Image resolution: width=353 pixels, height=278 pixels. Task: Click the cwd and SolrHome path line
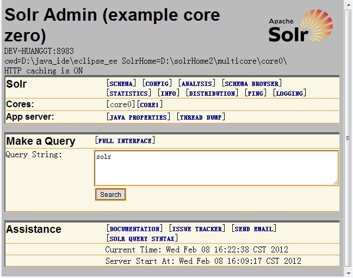(x=145, y=61)
